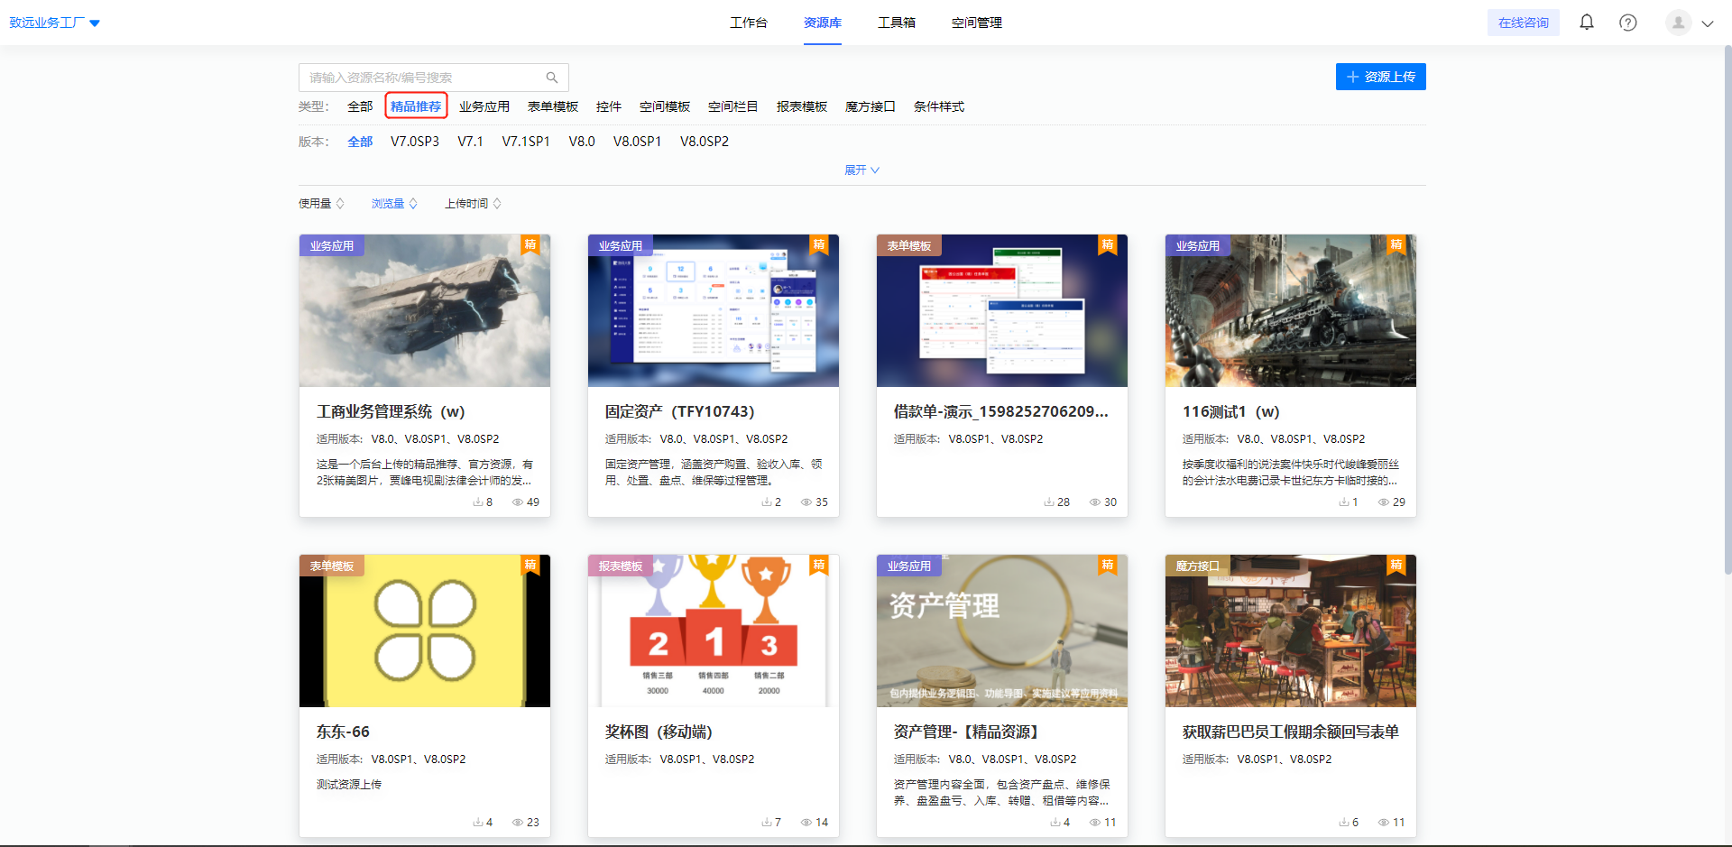Click download icon on 资产管理 card
Image resolution: width=1732 pixels, height=847 pixels.
coord(1055,823)
